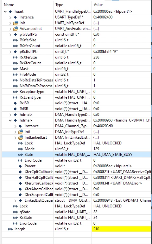152x244 pixels.
Task: Click the hdmarx pointer icon
Action: click(15, 120)
